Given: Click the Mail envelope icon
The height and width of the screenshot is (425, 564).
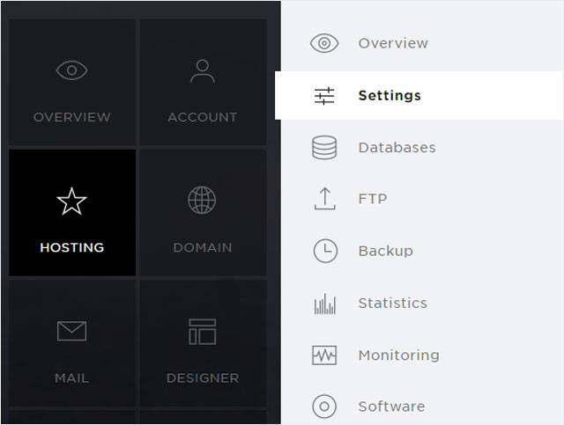Looking at the screenshot, I should point(71,331).
